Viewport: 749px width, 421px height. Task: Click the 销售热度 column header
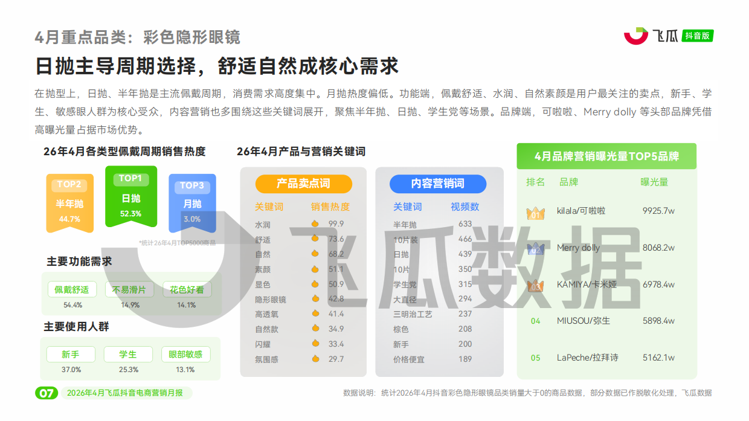(330, 207)
